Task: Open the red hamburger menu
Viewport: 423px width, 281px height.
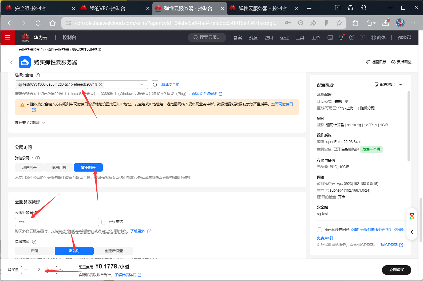Action: coord(8,37)
